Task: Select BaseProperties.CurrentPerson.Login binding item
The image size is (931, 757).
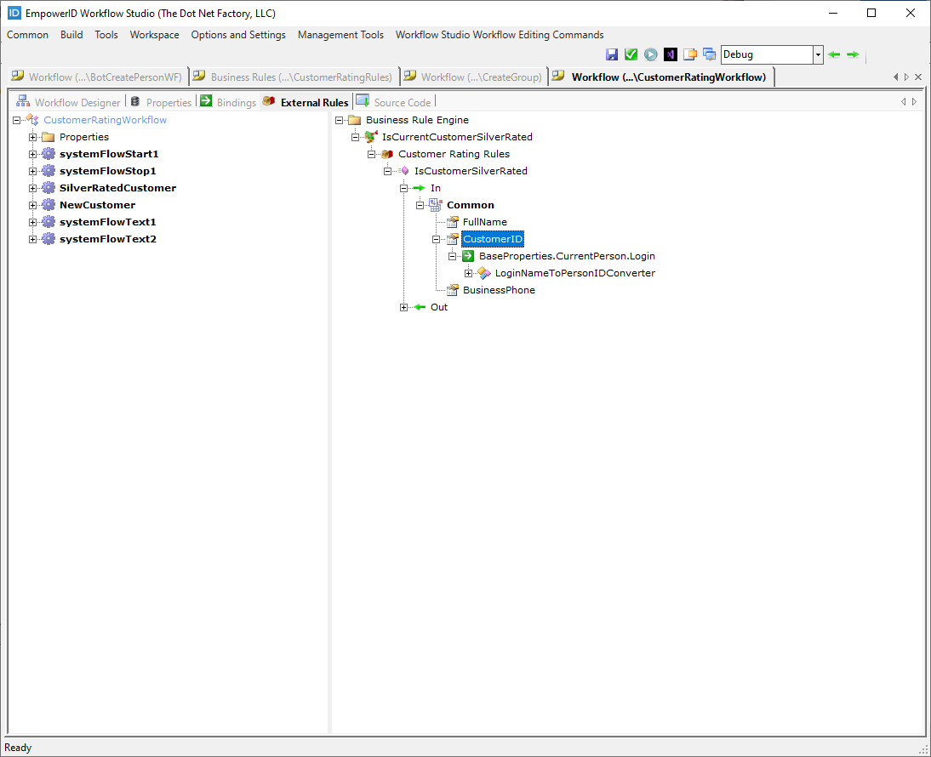Action: pos(567,256)
